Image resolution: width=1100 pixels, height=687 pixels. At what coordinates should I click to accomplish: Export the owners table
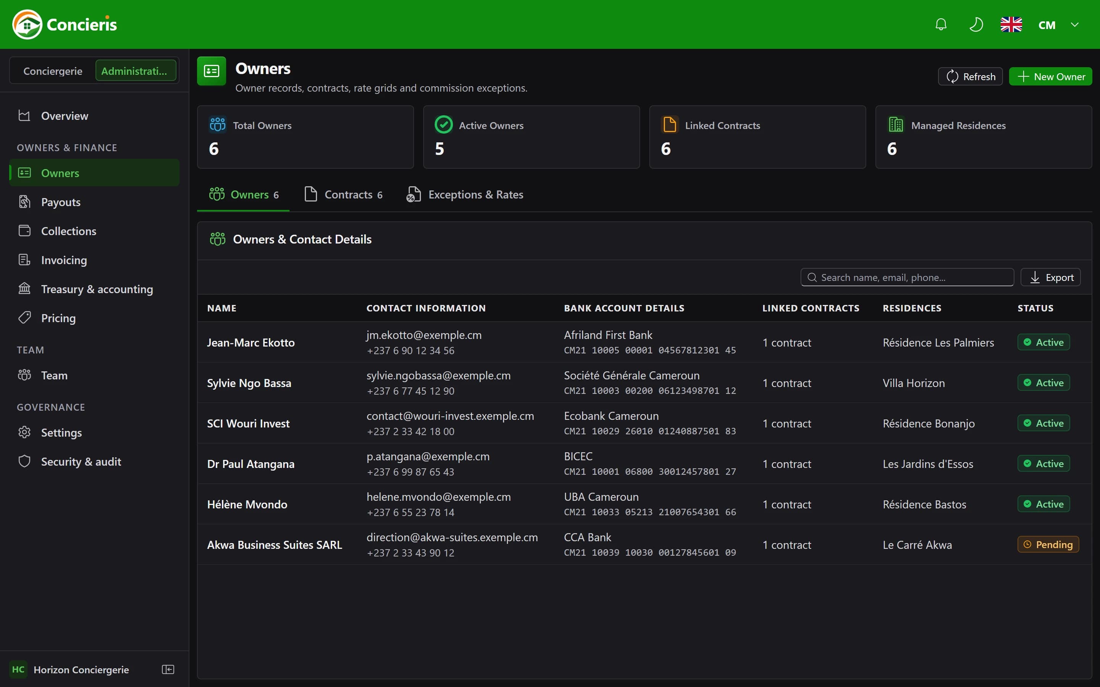(x=1050, y=277)
